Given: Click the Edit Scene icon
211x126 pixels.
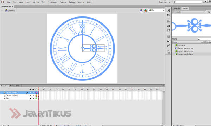Looking at the screenshot, I should 141,10.
